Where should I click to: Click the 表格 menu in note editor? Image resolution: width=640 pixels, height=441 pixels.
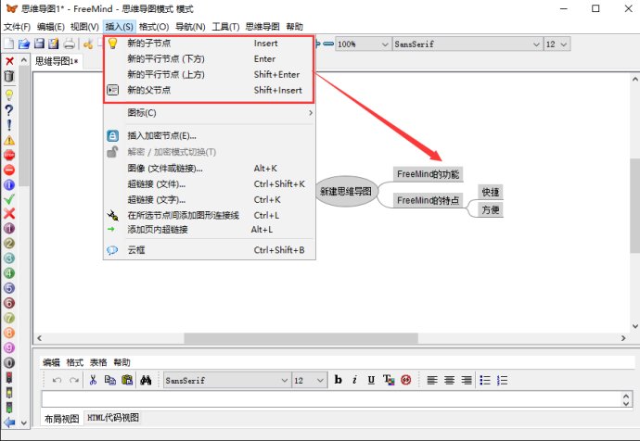click(98, 362)
